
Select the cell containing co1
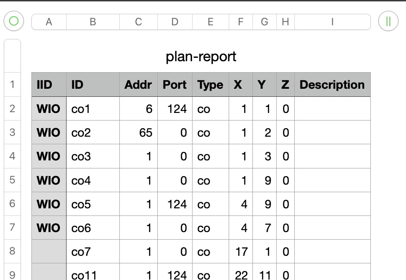pos(93,109)
